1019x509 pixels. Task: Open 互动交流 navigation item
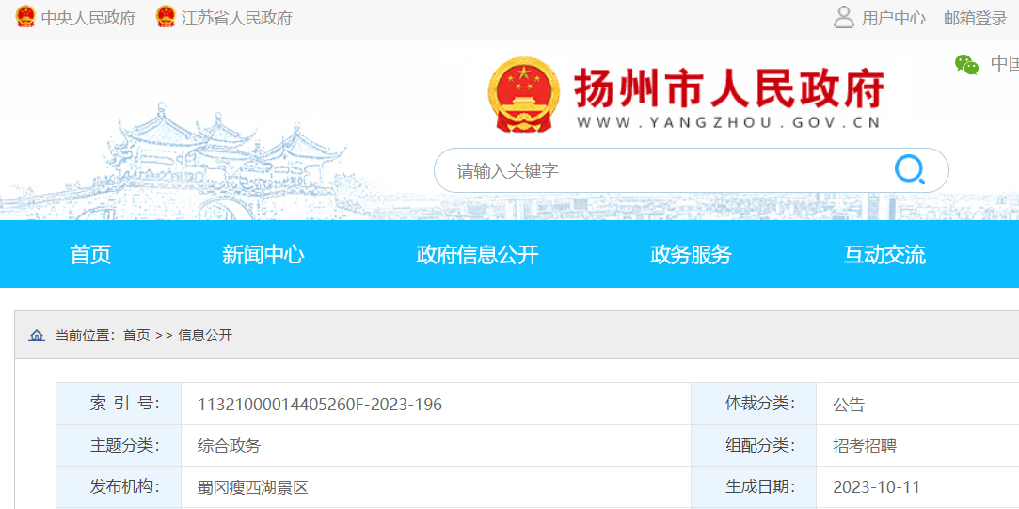click(x=884, y=254)
